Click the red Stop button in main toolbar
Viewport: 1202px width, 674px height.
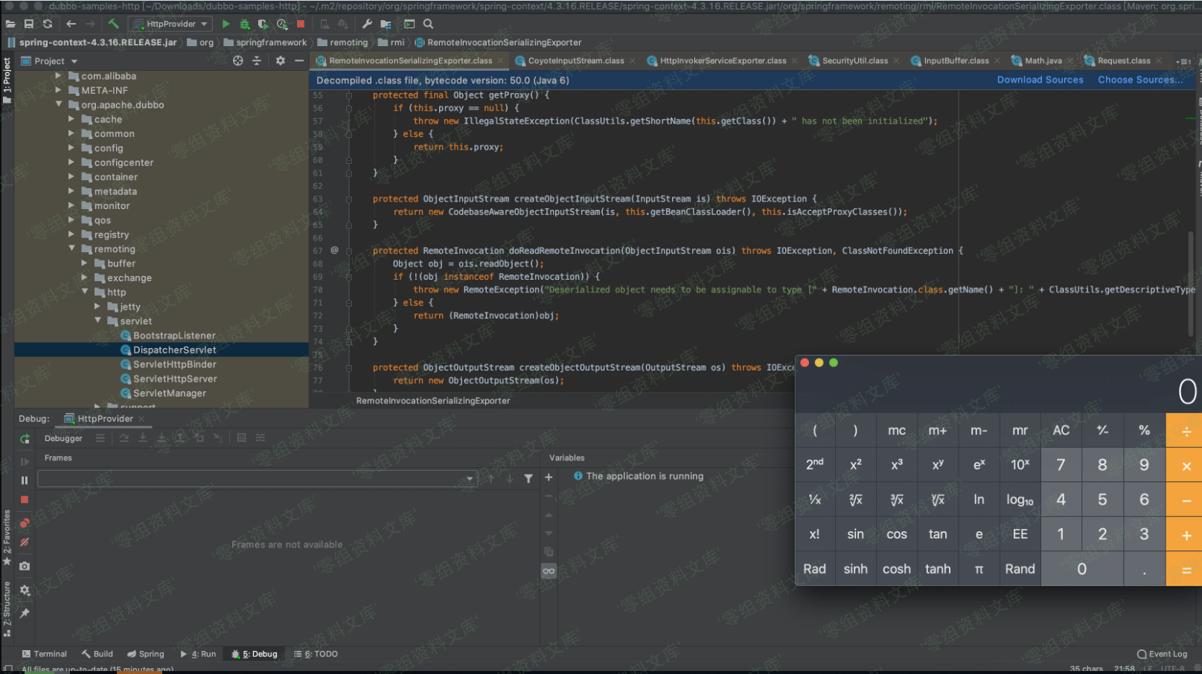(301, 24)
